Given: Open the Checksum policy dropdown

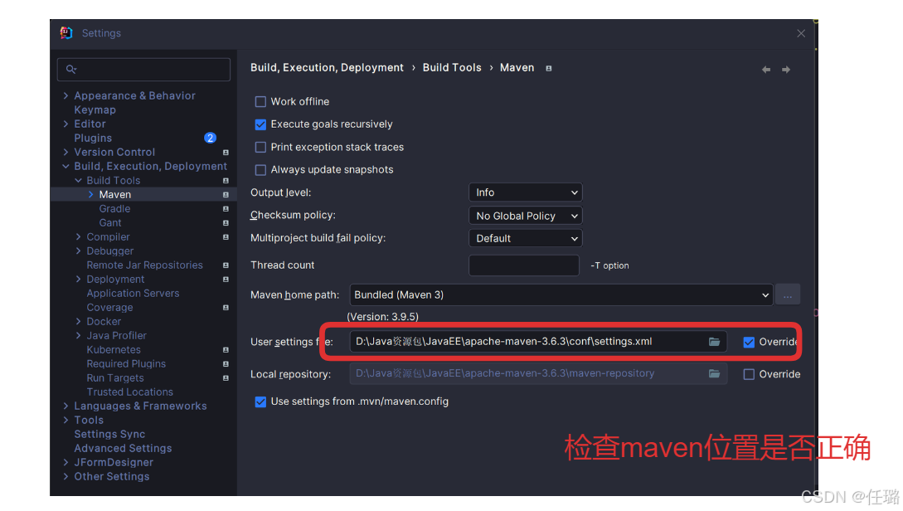Looking at the screenshot, I should pos(525,216).
